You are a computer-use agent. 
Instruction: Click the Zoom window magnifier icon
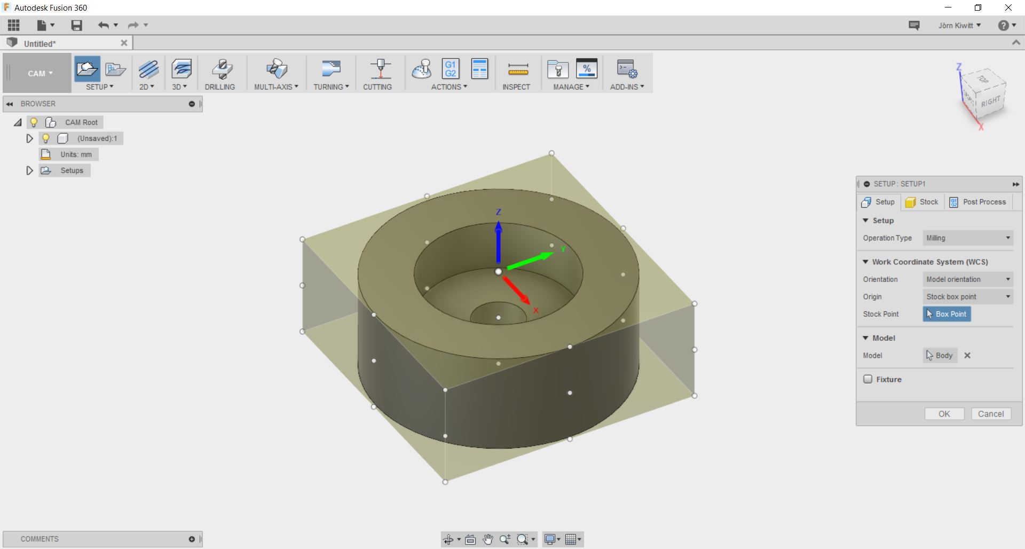click(505, 539)
